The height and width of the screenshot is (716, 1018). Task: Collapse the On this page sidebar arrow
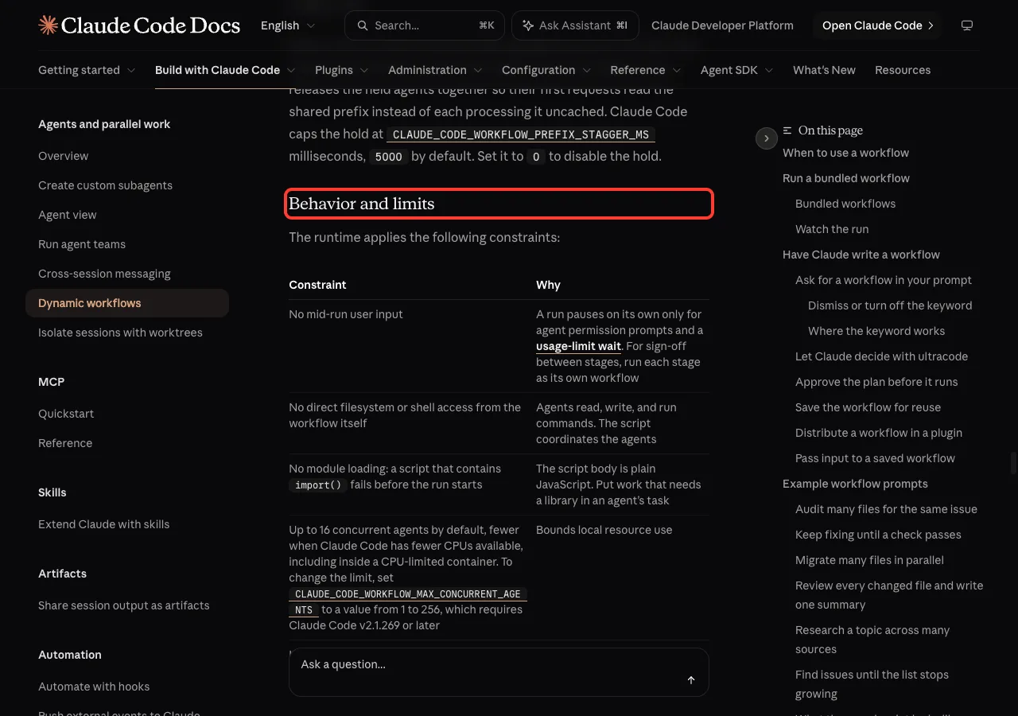click(766, 138)
